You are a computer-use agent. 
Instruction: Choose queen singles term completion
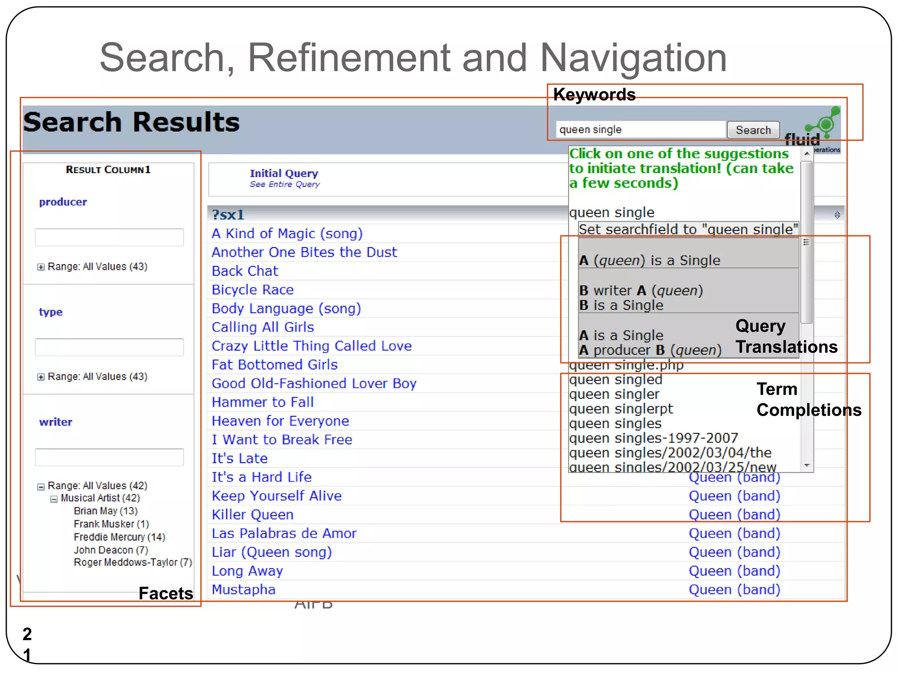[615, 424]
